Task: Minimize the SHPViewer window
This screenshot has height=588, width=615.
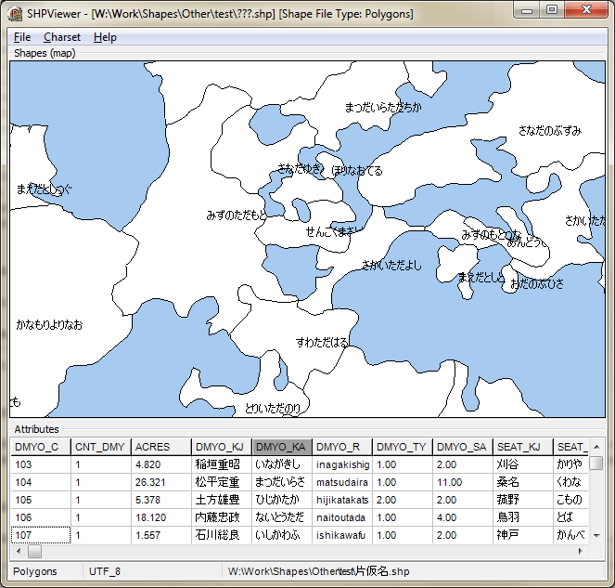Action: click(527, 9)
